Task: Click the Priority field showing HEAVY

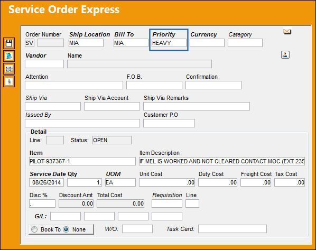Action: 169,43
